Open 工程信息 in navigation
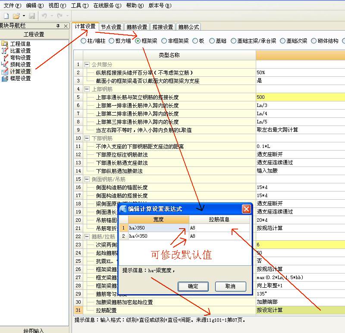This screenshot has width=345, height=333. coord(20,44)
